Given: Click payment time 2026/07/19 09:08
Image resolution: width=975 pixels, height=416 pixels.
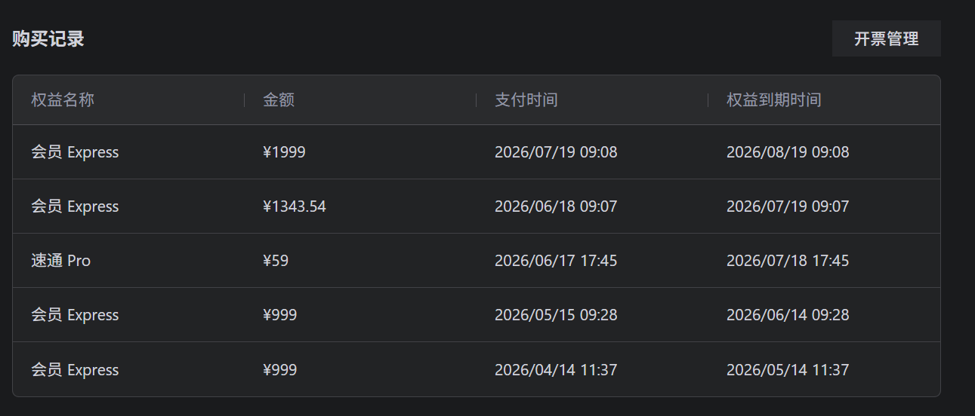Looking at the screenshot, I should pyautogui.click(x=556, y=152).
